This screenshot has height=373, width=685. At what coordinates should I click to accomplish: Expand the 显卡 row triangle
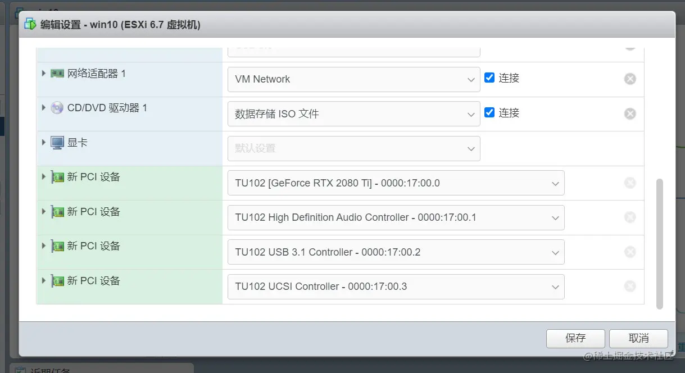click(x=44, y=142)
